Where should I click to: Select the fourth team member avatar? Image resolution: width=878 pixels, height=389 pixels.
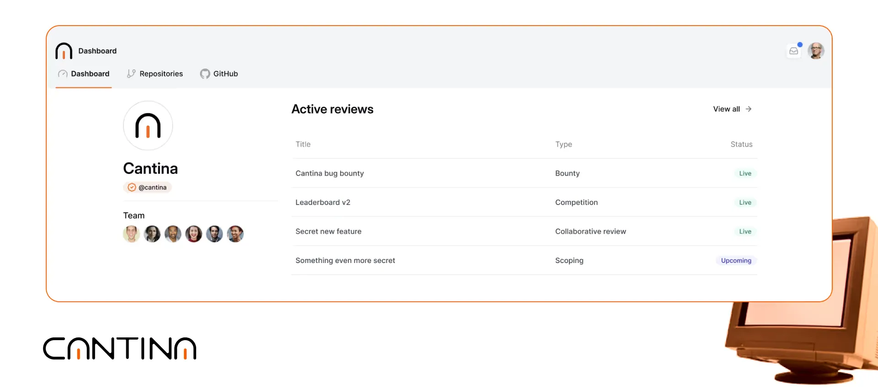pyautogui.click(x=193, y=234)
